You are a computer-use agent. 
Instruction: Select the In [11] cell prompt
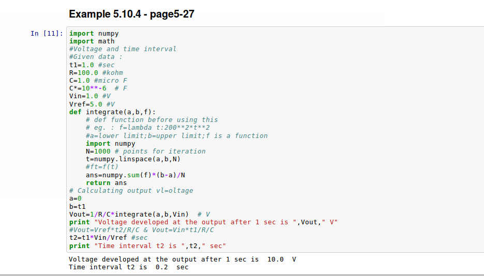coord(47,34)
